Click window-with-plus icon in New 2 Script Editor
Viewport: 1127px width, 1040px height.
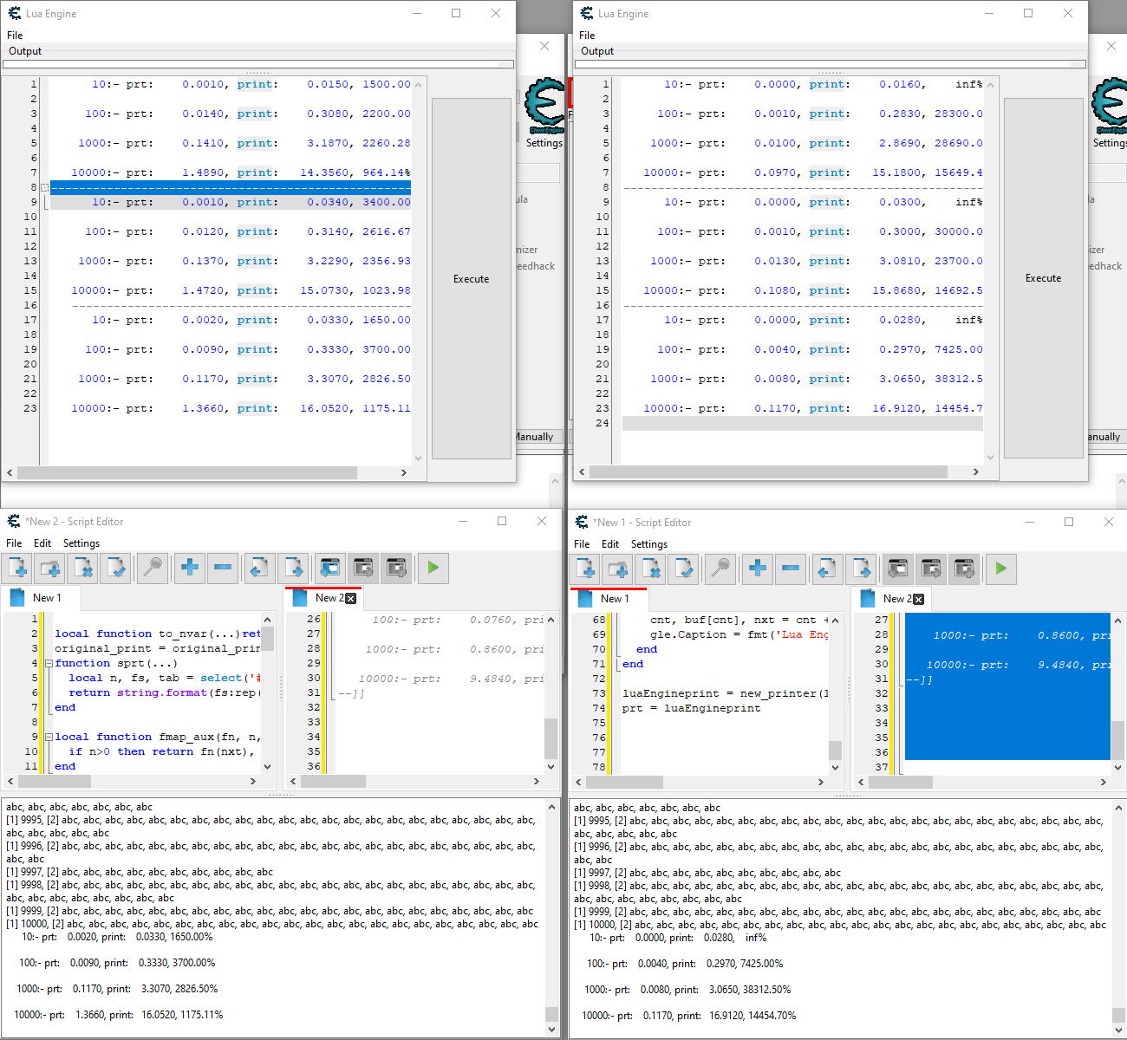pos(396,569)
